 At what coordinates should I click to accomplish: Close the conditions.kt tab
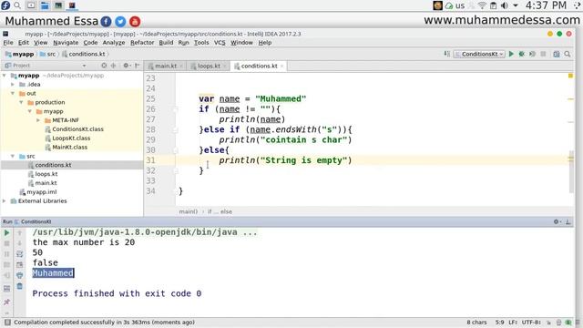281,67
